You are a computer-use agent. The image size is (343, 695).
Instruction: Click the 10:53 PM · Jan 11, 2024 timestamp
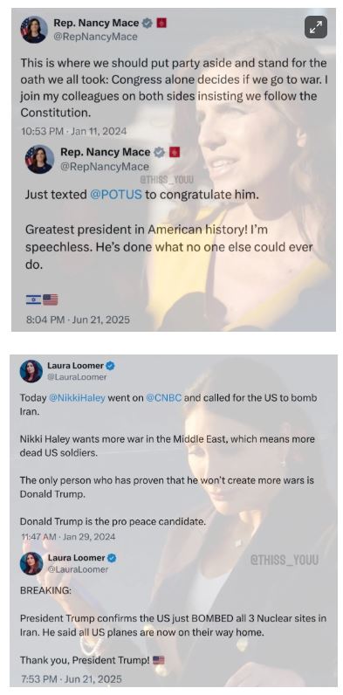pyautogui.click(x=73, y=131)
